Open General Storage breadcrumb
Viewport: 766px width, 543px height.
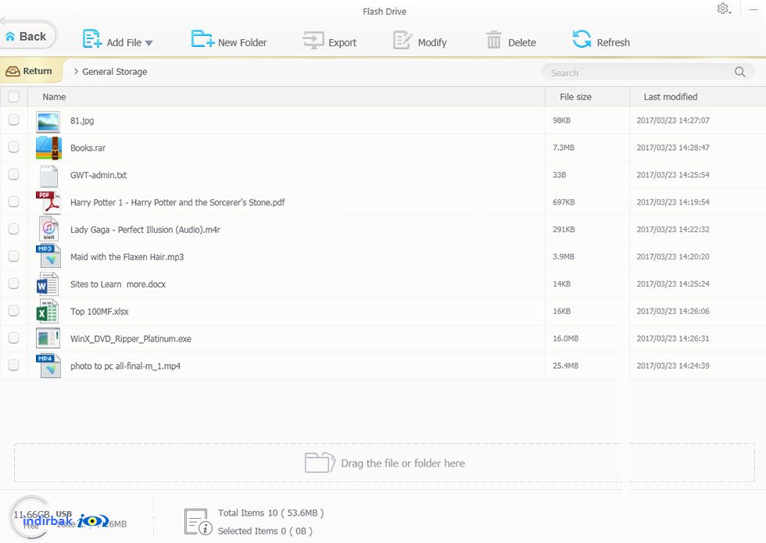[114, 72]
